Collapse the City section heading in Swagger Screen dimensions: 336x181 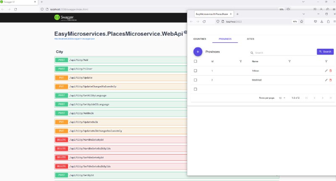tap(59, 52)
